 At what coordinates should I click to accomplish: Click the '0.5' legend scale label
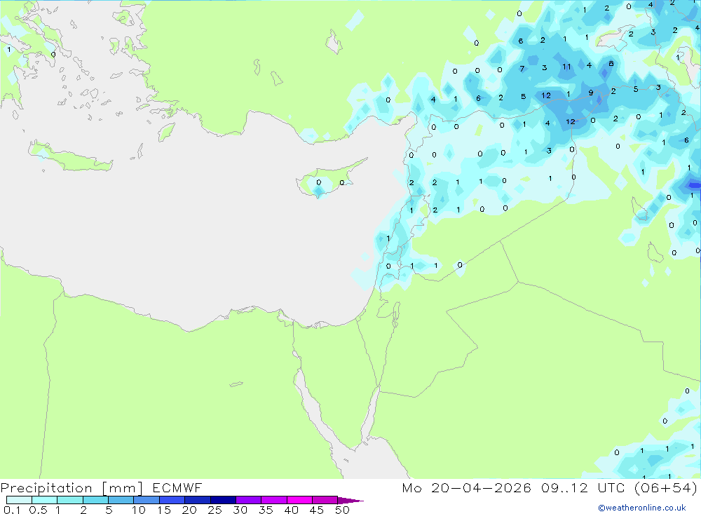point(38,510)
